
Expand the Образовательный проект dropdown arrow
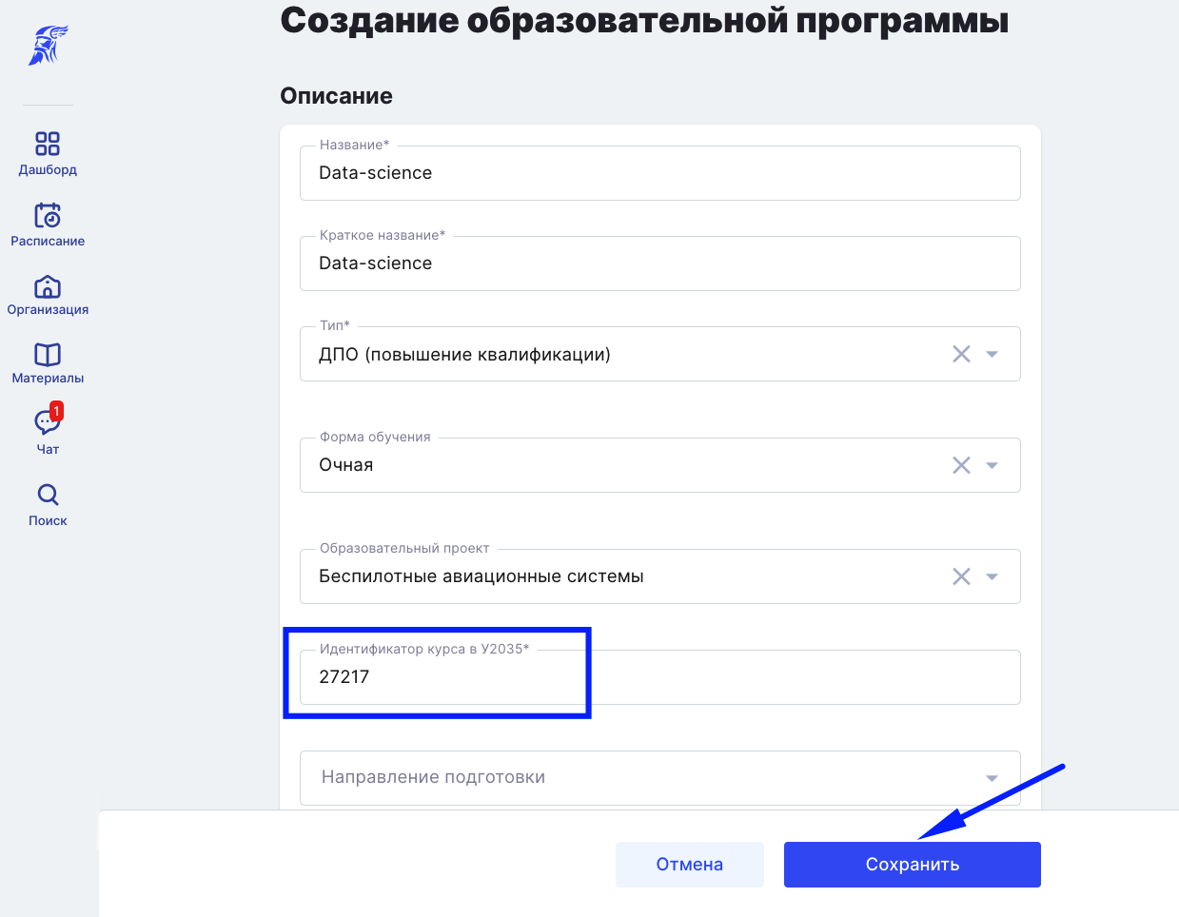(x=992, y=576)
